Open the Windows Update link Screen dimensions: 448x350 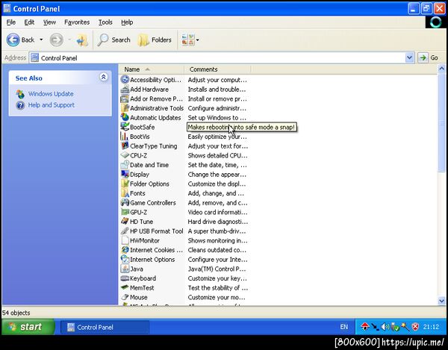(51, 93)
